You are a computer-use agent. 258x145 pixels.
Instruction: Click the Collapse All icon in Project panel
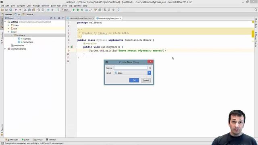[x=55, y=18]
